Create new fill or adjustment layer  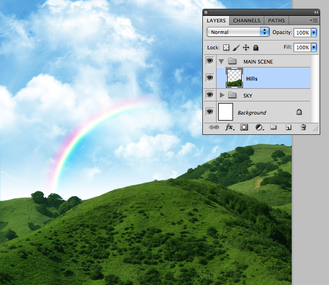coord(259,127)
